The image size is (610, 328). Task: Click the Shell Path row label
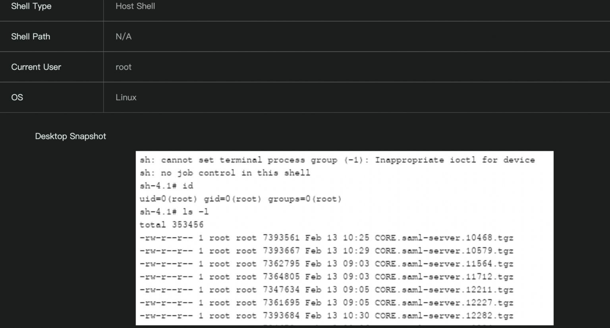(x=31, y=37)
